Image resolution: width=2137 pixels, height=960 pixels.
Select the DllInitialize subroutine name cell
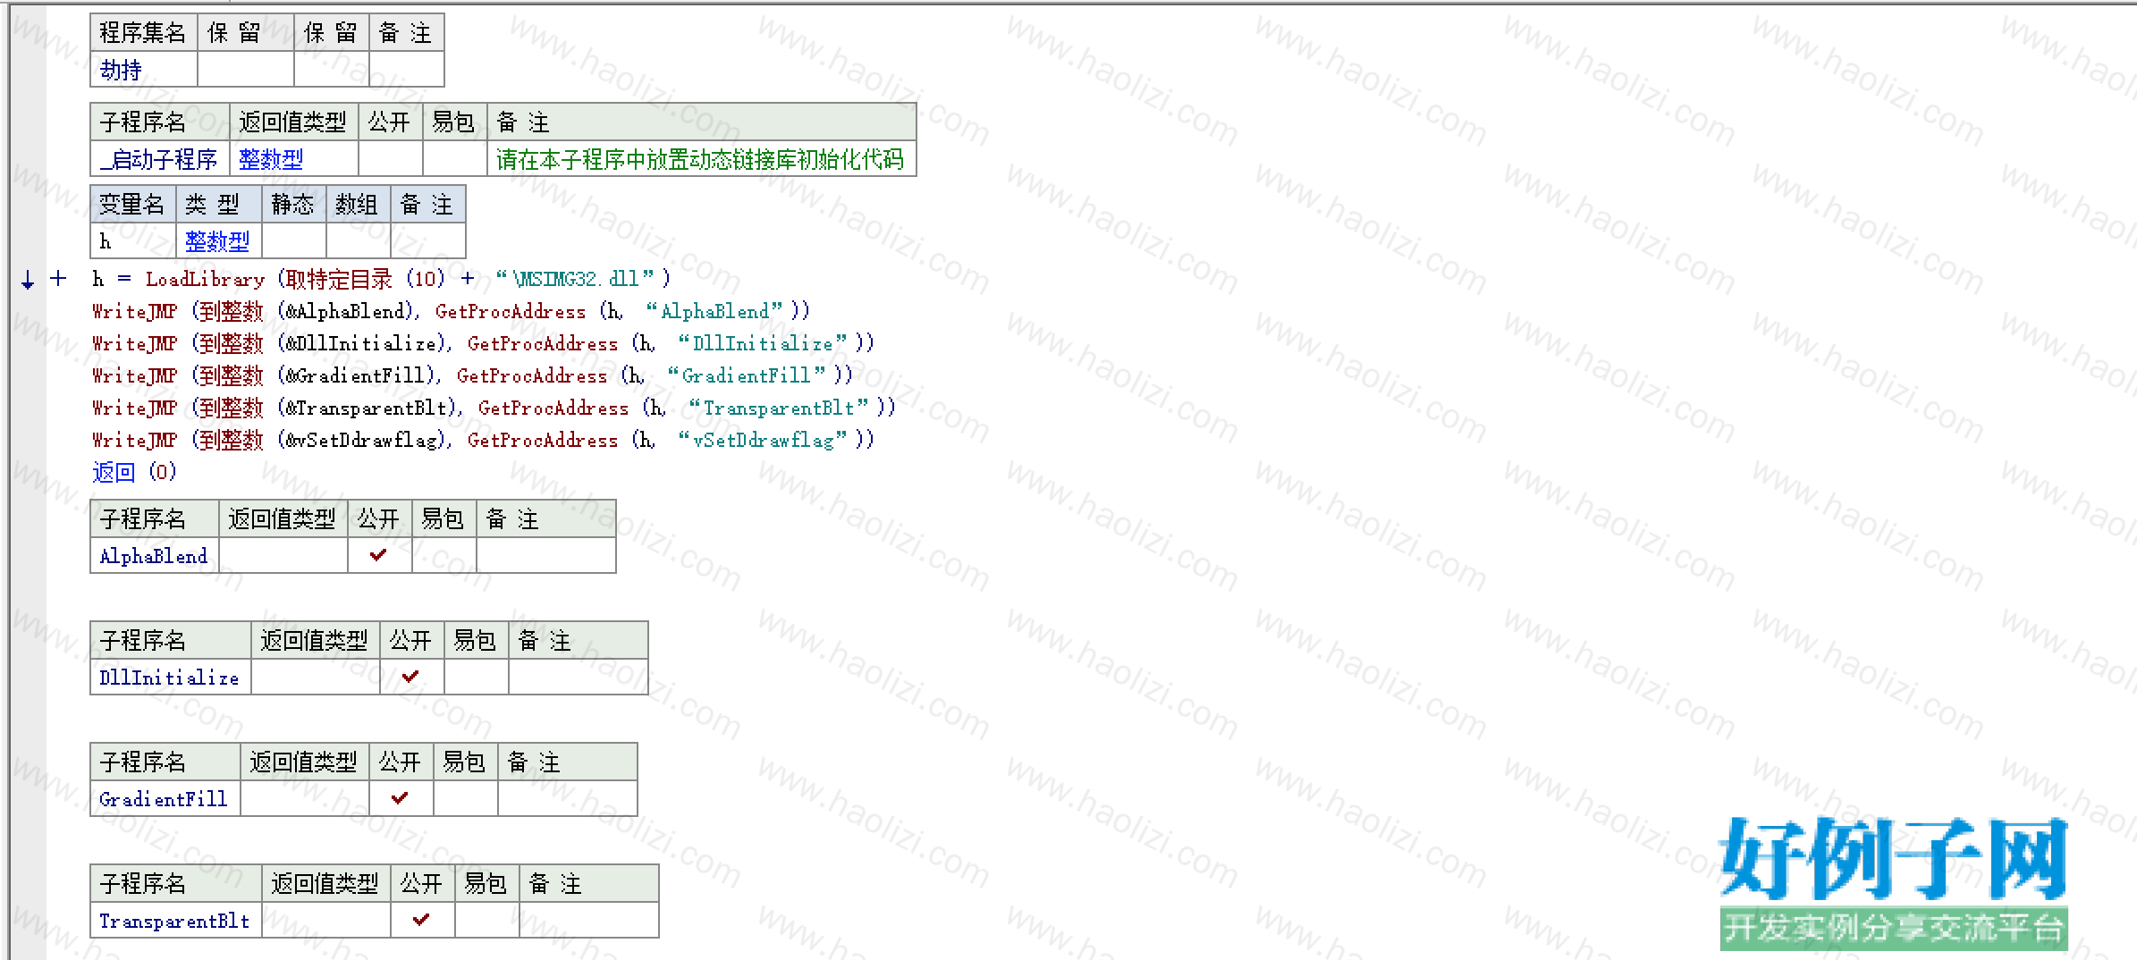[x=170, y=677]
